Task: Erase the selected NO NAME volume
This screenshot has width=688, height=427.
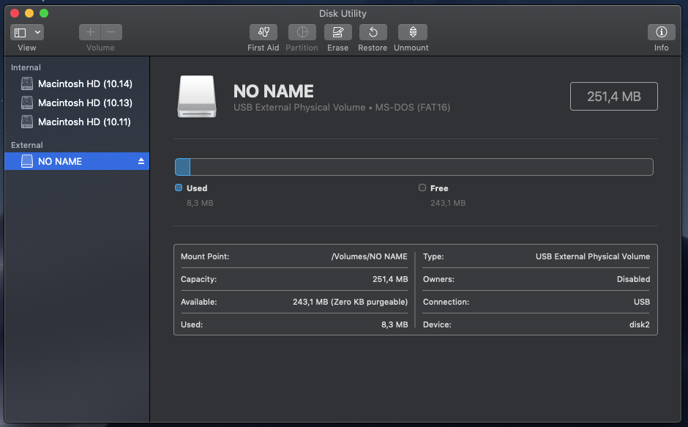Action: click(x=338, y=32)
